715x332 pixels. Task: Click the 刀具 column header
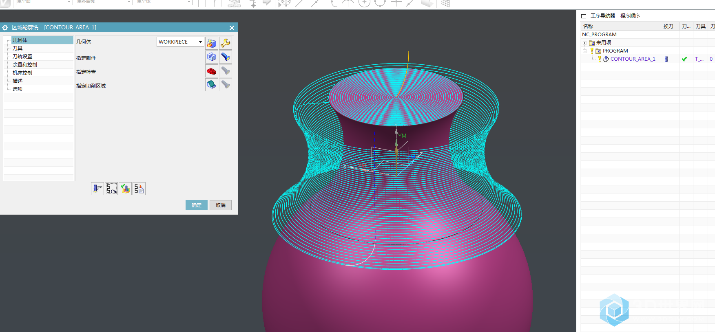[x=701, y=26]
